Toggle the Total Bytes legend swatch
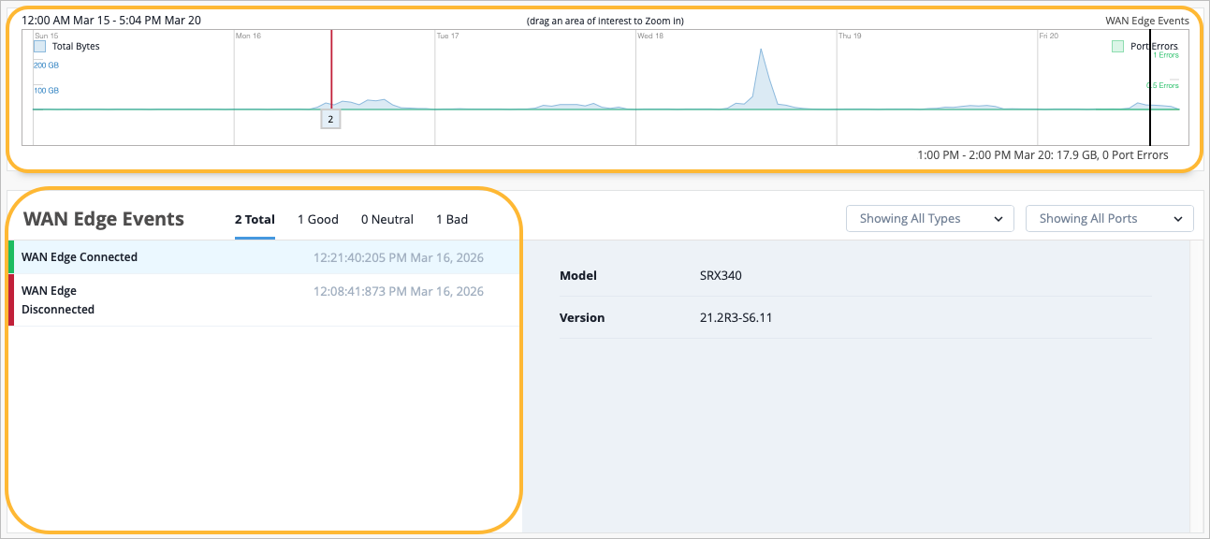 click(x=40, y=46)
